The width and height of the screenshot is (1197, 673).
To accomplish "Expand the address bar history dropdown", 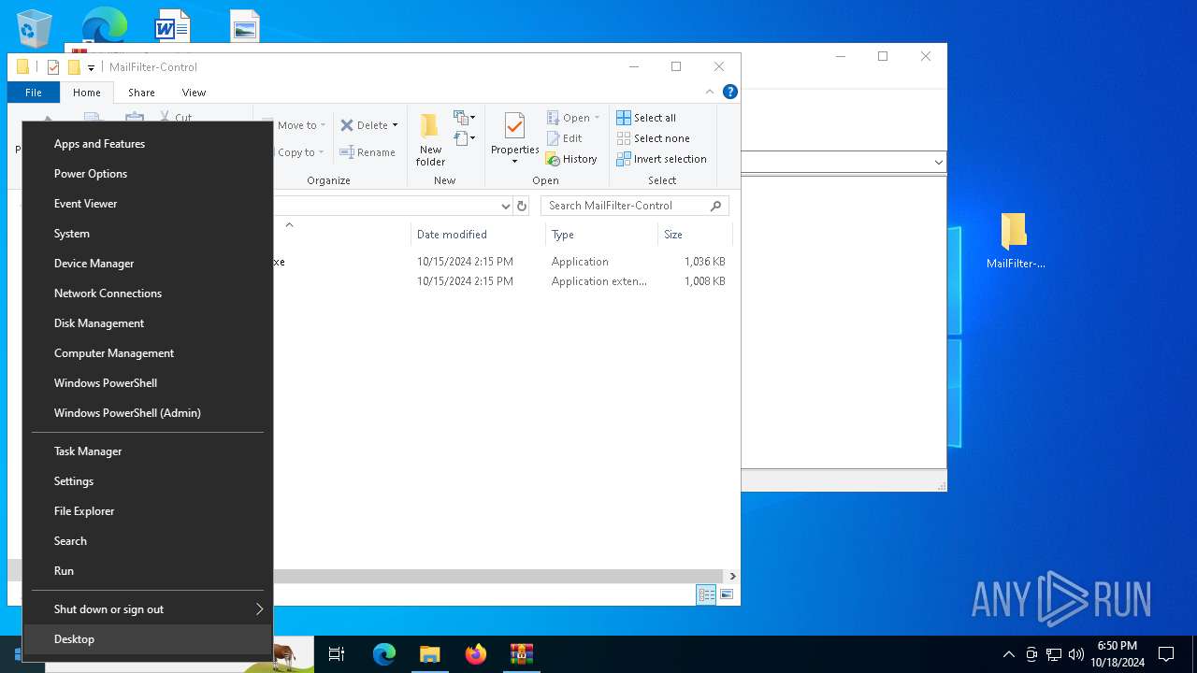I will pos(505,207).
